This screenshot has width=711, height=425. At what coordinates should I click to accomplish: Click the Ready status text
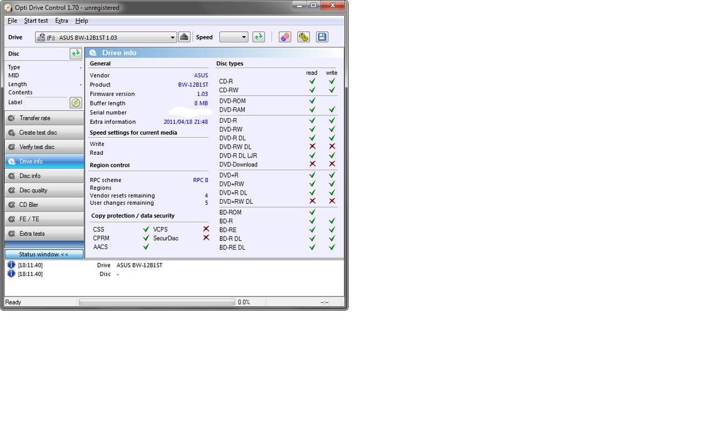(x=13, y=302)
